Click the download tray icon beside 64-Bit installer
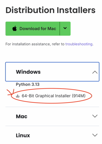 click(x=18, y=96)
